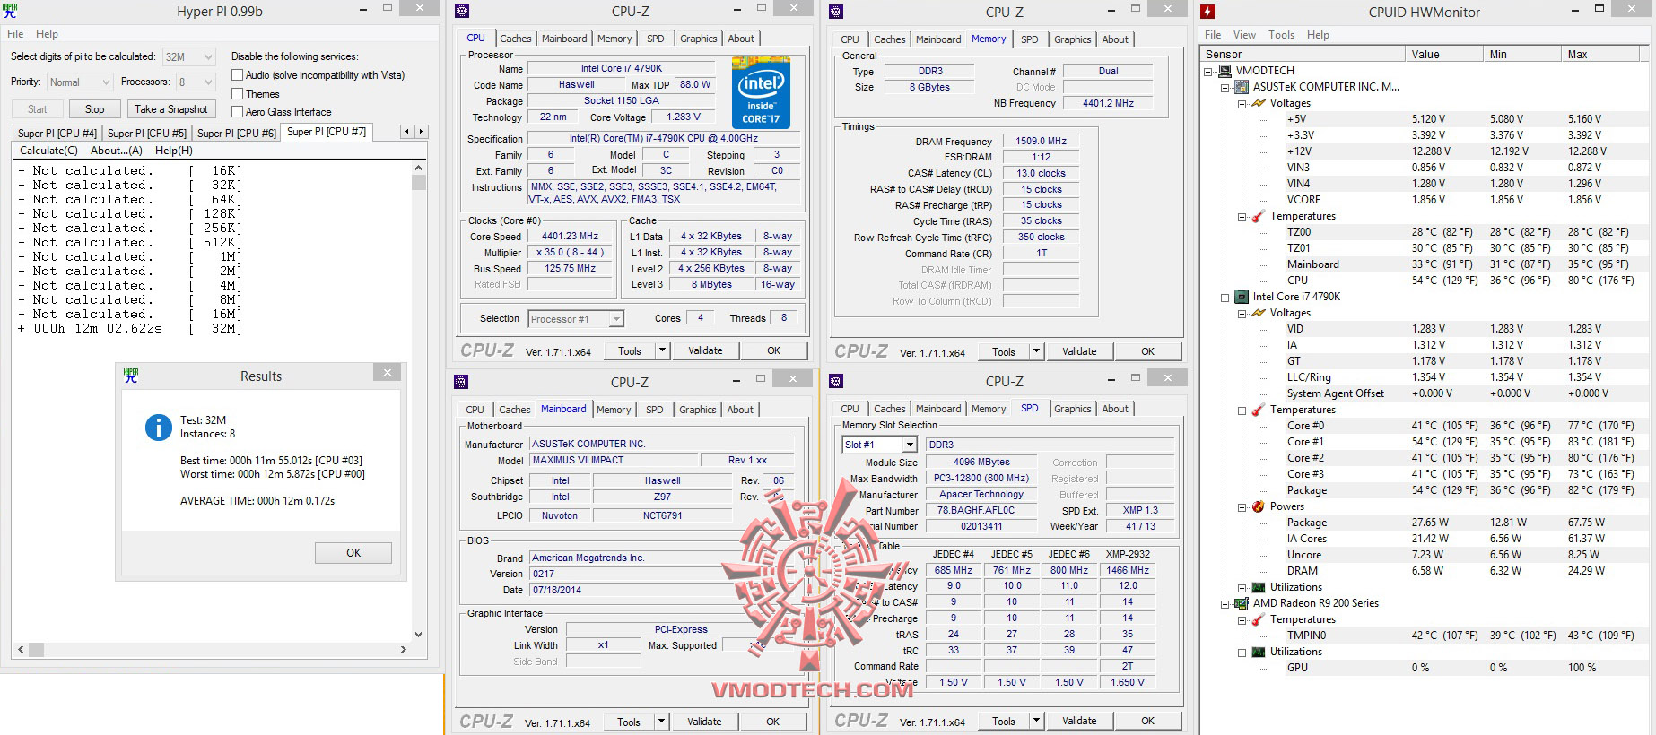Open Hyper PI File menu

click(15, 34)
